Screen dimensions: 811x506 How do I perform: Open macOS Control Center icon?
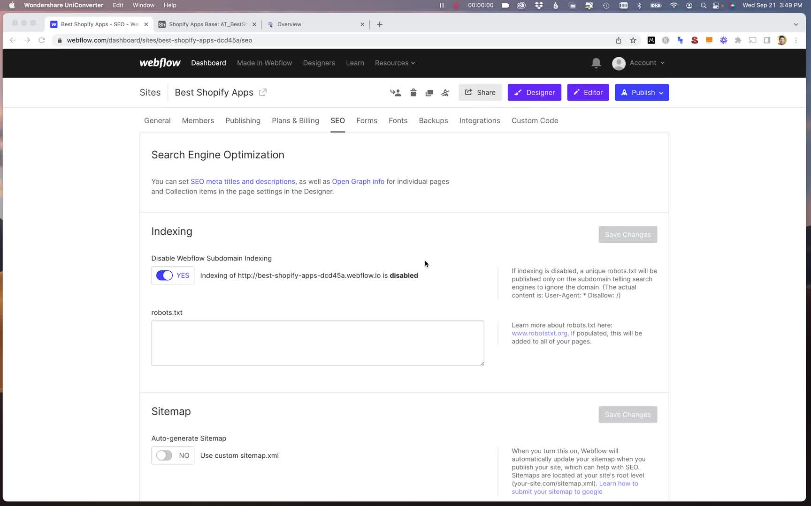tap(716, 6)
